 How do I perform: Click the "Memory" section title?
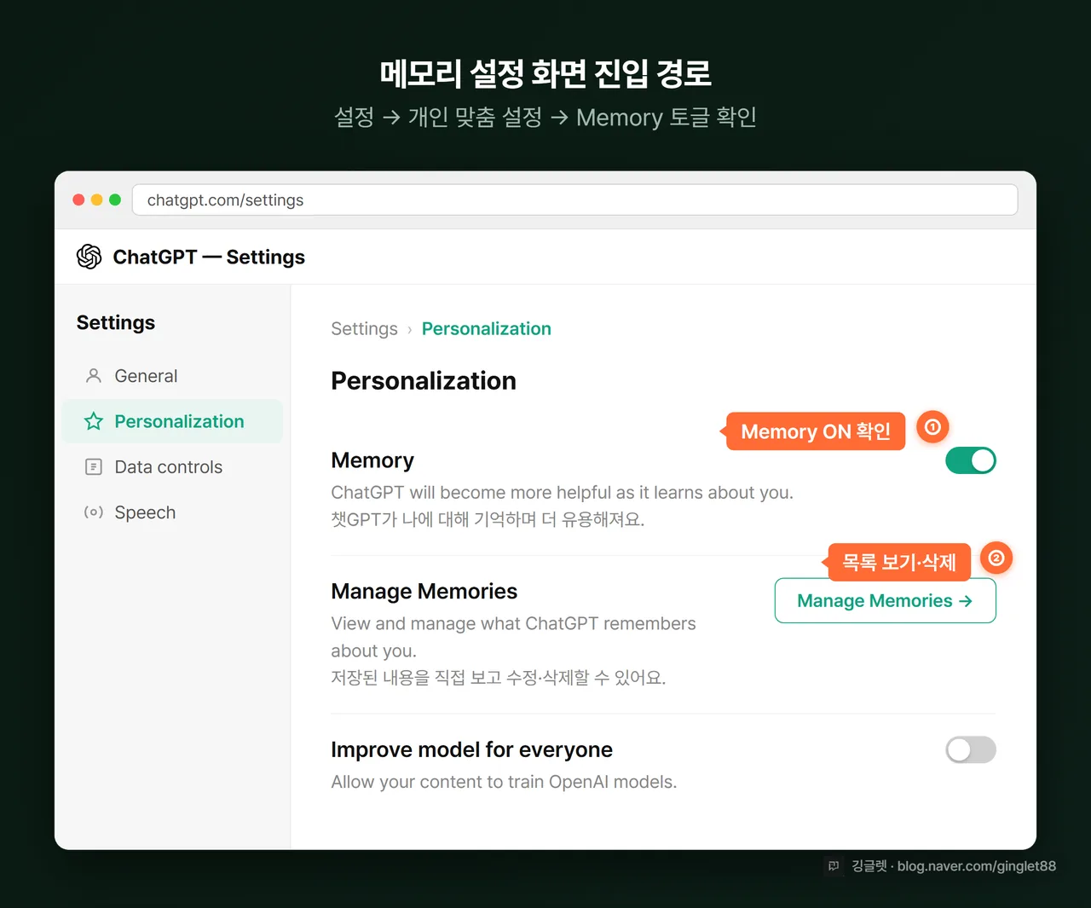(372, 460)
